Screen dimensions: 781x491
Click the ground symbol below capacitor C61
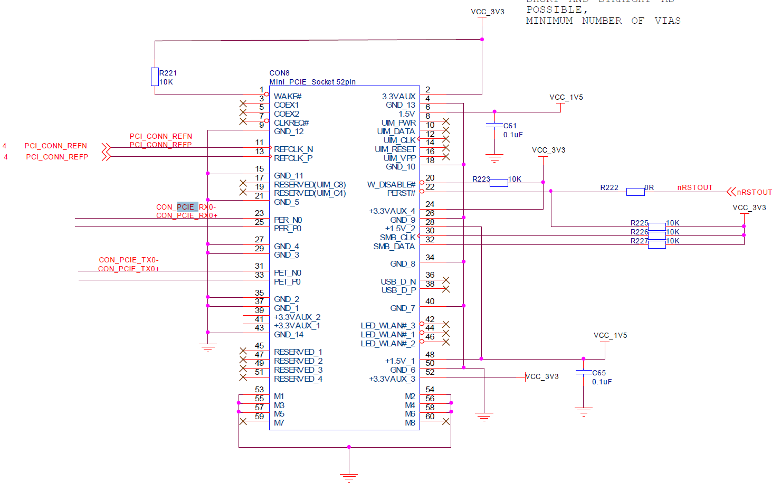point(494,158)
